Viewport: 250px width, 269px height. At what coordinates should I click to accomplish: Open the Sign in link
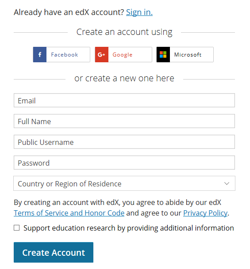pyautogui.click(x=139, y=12)
